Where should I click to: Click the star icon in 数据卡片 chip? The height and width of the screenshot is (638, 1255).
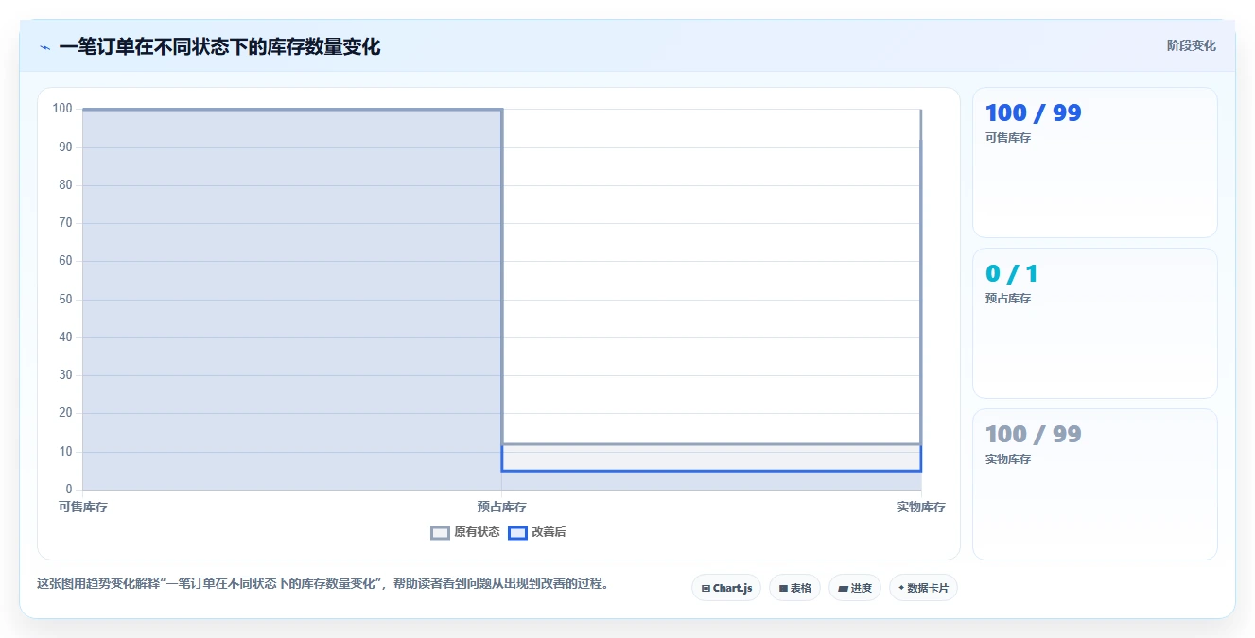pos(901,588)
